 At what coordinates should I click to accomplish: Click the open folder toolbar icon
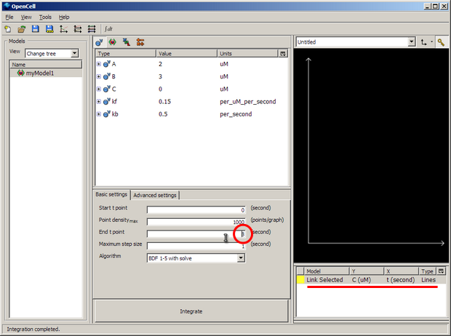22,29
